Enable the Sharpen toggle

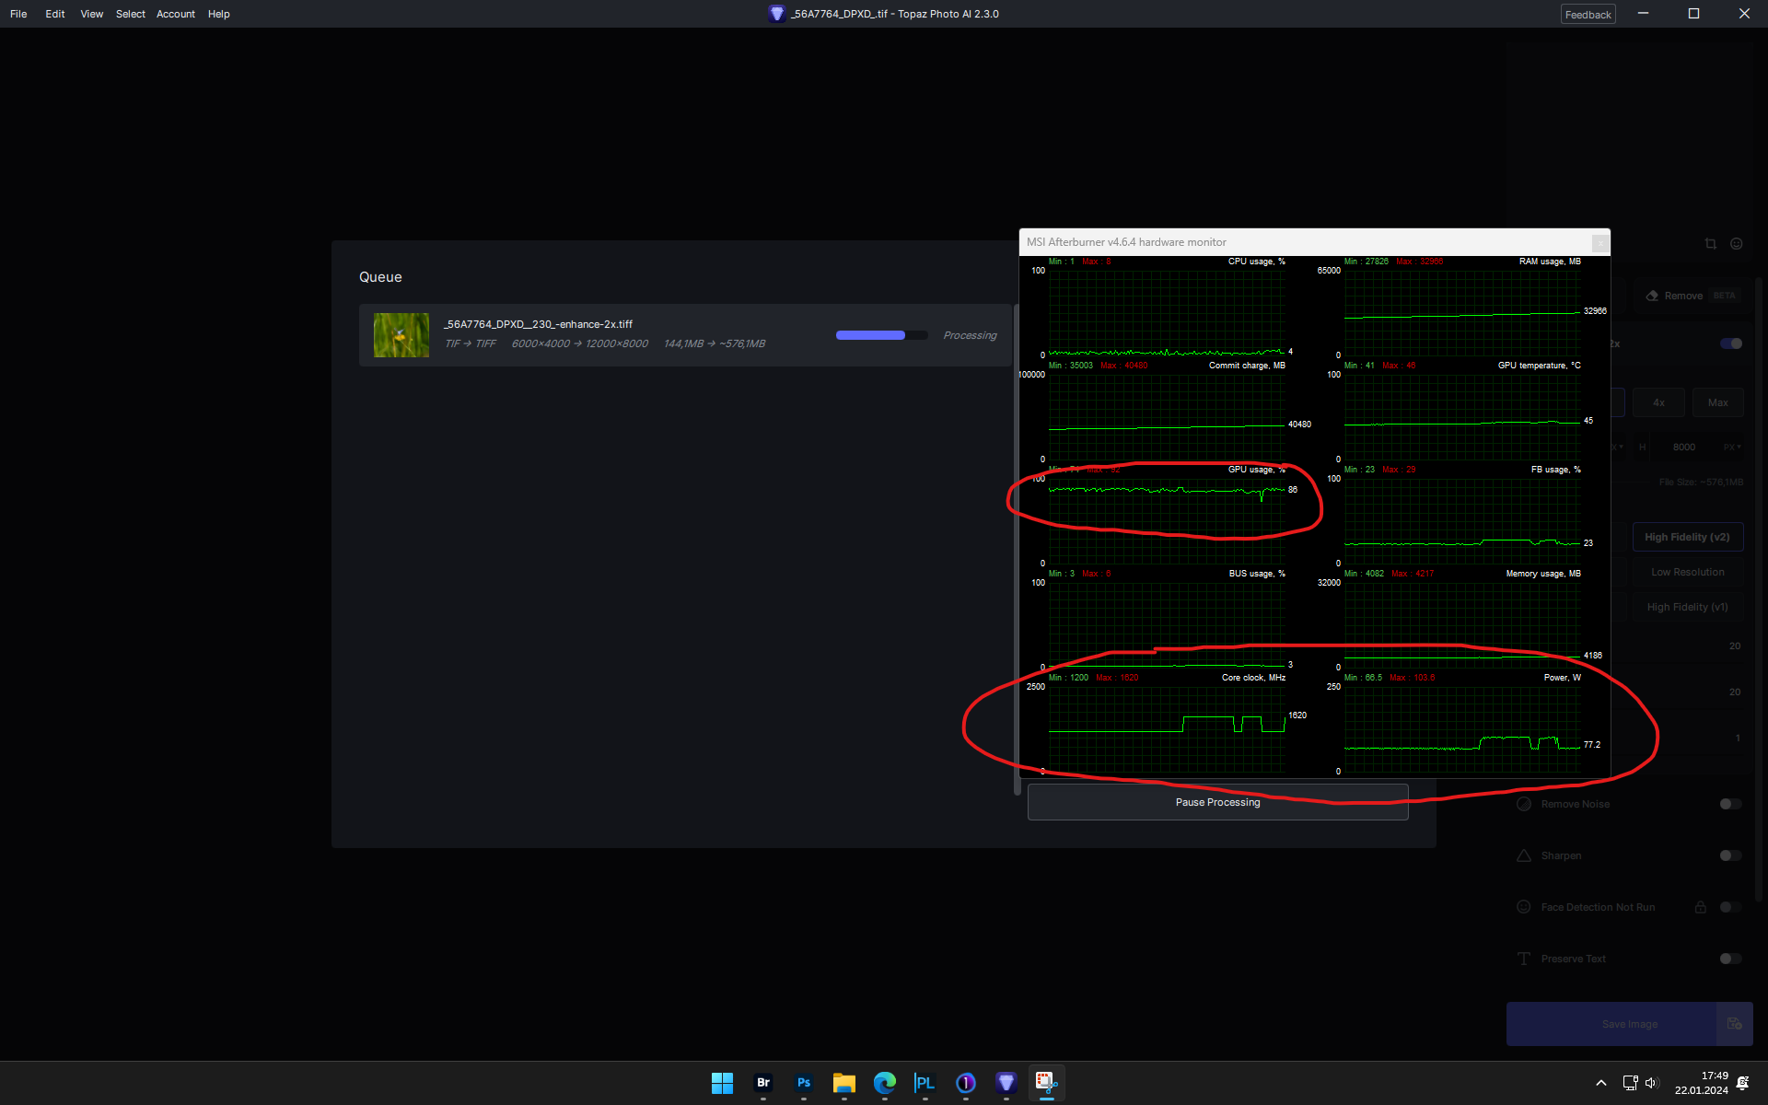(1730, 855)
